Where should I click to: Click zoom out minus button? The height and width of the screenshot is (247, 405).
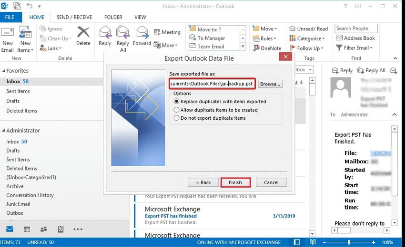pyautogui.click(x=324, y=242)
